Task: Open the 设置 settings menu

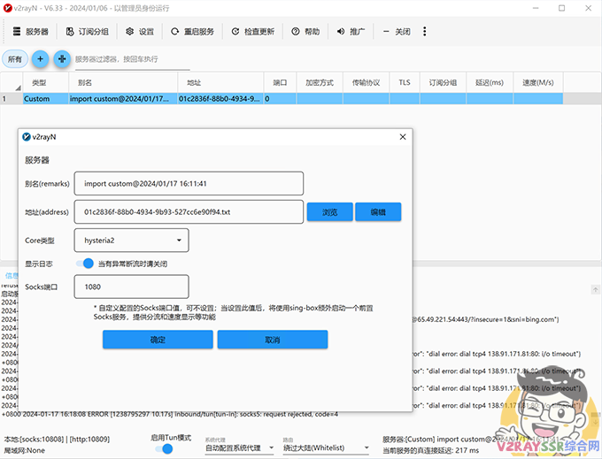Action: point(140,32)
